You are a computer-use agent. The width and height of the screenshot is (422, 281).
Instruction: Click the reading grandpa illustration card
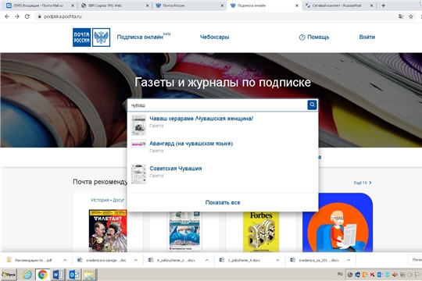[x=338, y=222]
